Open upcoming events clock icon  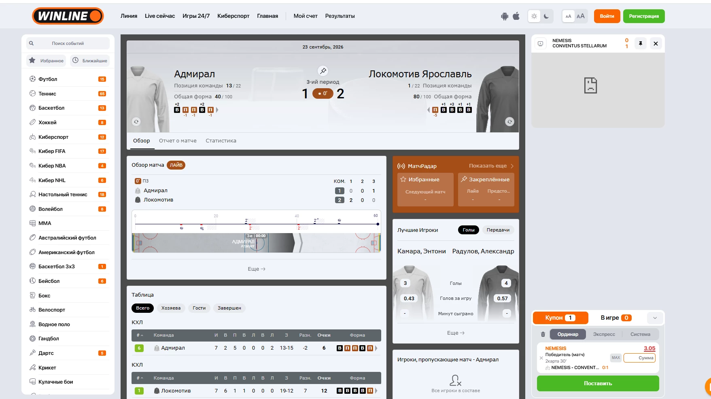coord(75,60)
